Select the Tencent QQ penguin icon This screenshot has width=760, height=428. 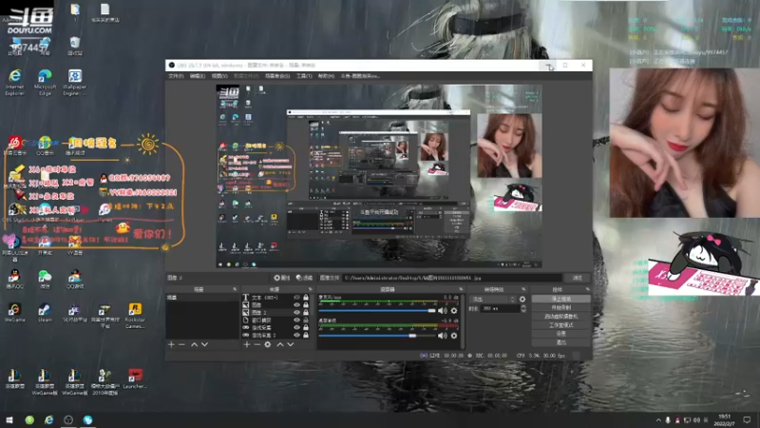14,279
